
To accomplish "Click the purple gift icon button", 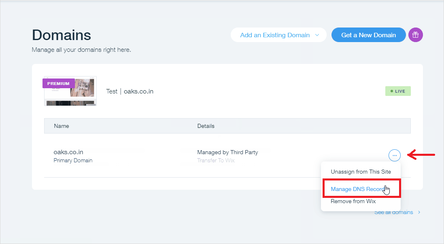I will coord(415,35).
